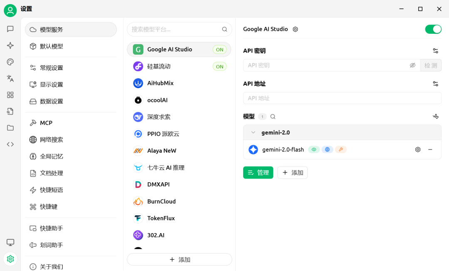The image size is (449, 271).
Task: Collapse the gemini-2.0 model group
Action: [253, 132]
